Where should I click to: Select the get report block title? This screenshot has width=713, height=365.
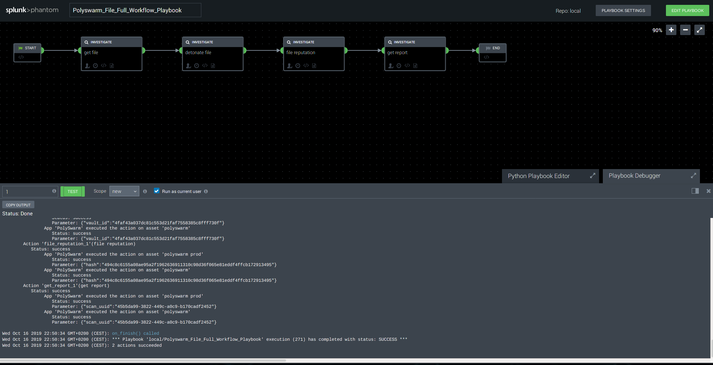(397, 53)
